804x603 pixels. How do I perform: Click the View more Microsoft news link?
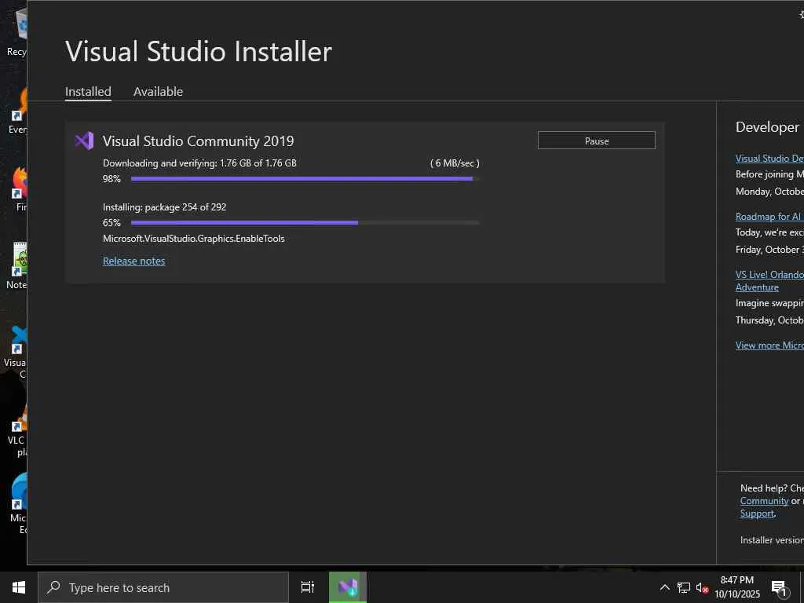pyautogui.click(x=769, y=345)
